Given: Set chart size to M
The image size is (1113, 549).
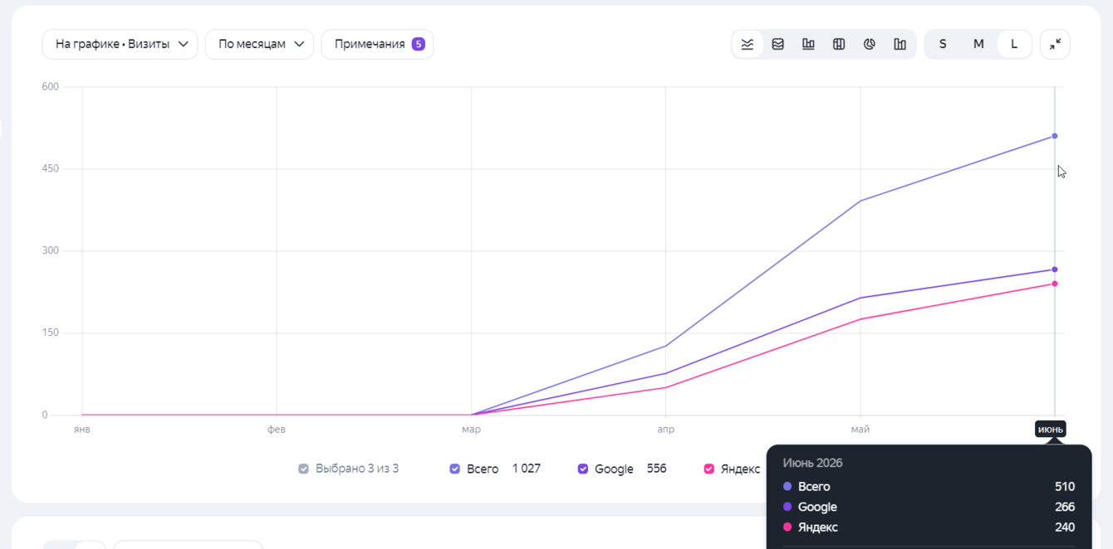Looking at the screenshot, I should coord(978,44).
